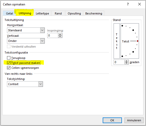Go to the Bescherming tab
Screen dimensions: 146x126
(94, 13)
